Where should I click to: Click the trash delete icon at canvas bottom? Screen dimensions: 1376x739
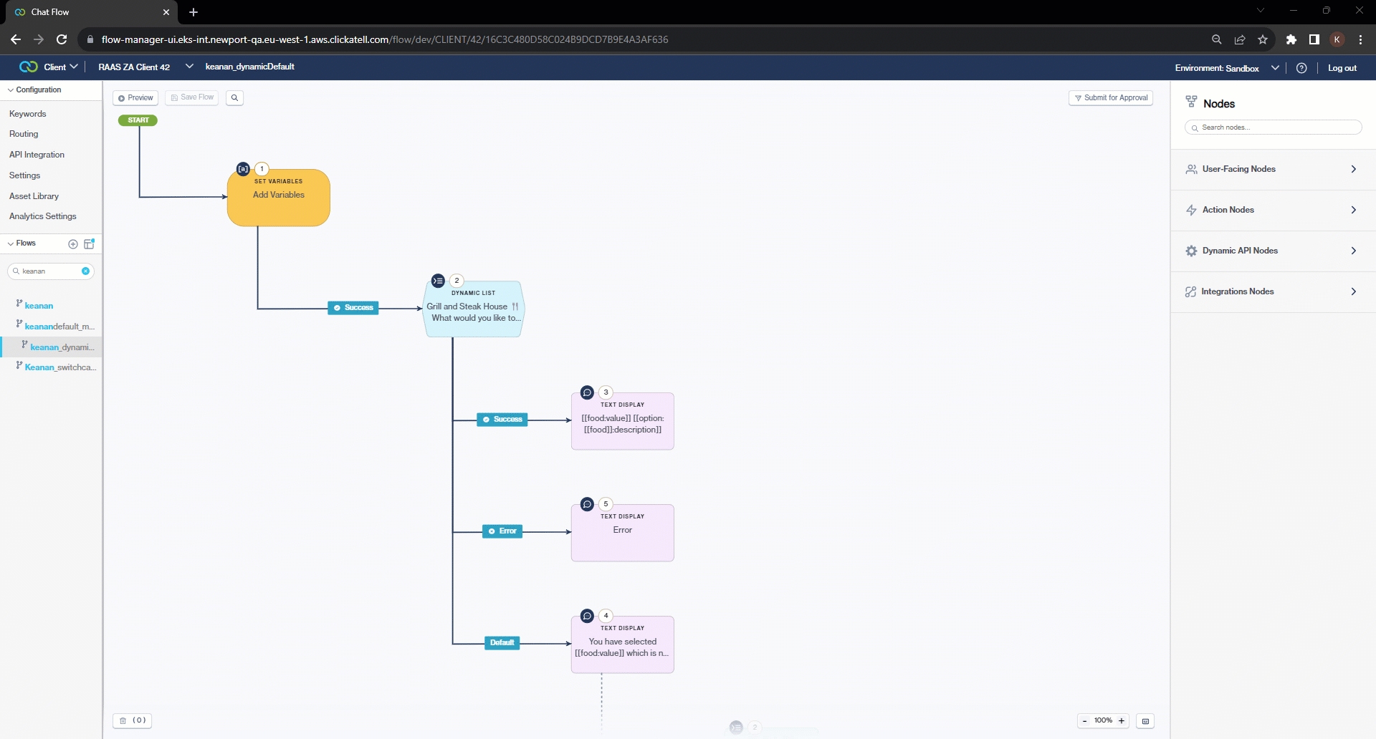(x=123, y=721)
